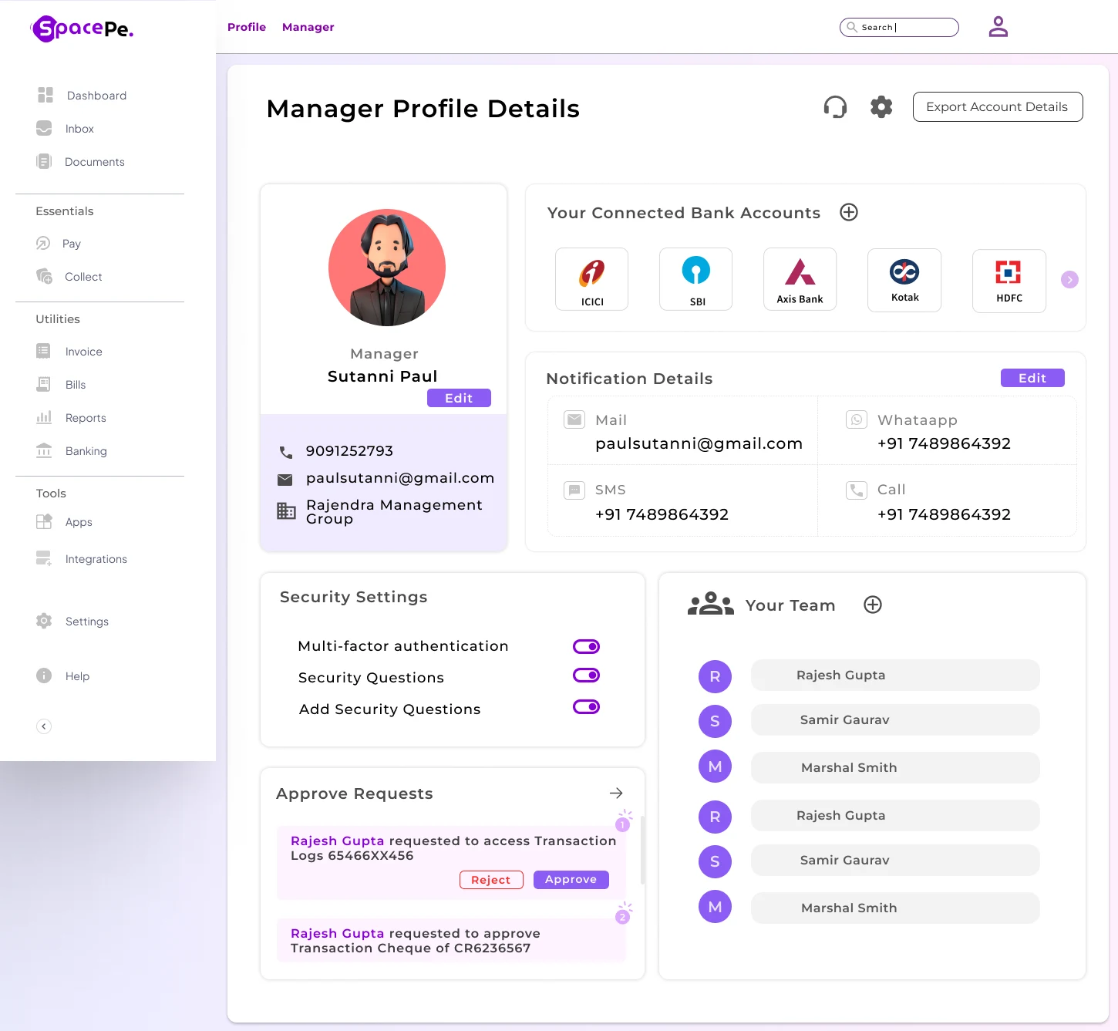Open Bills under Utilities
Viewport: 1118px width, 1031px height.
click(x=61, y=385)
